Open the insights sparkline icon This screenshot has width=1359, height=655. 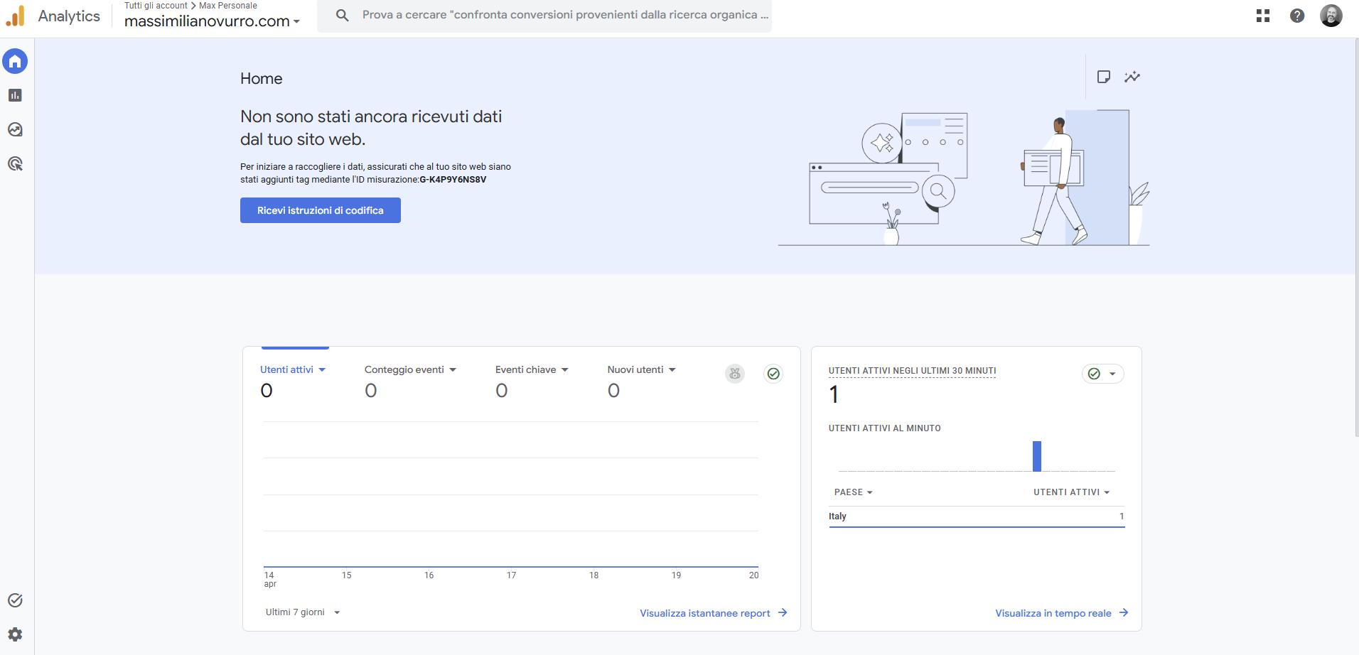(x=1132, y=77)
